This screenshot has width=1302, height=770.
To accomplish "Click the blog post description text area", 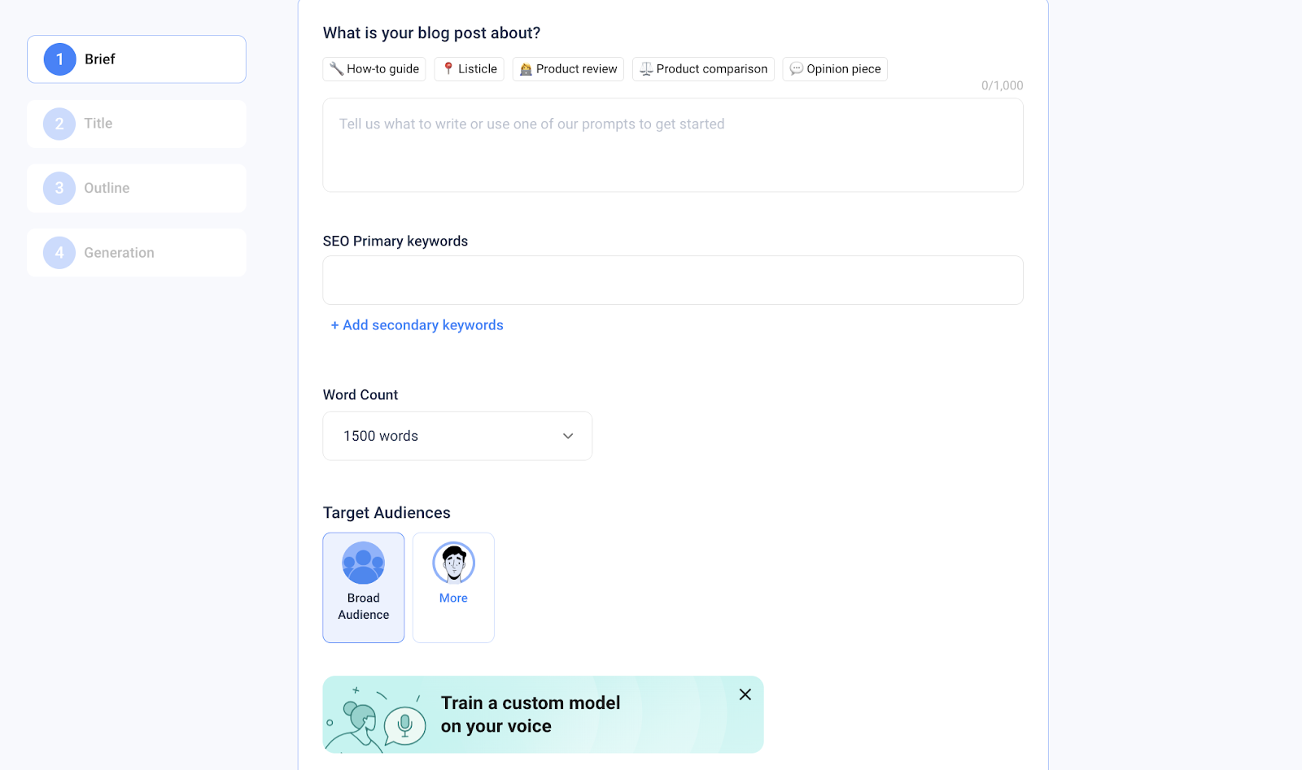I will pos(672,145).
